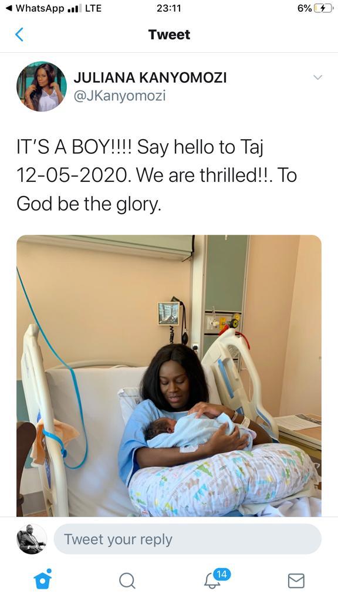The image size is (338, 601).
Task: Tap the 14 notifications badge
Action: [x=221, y=574]
